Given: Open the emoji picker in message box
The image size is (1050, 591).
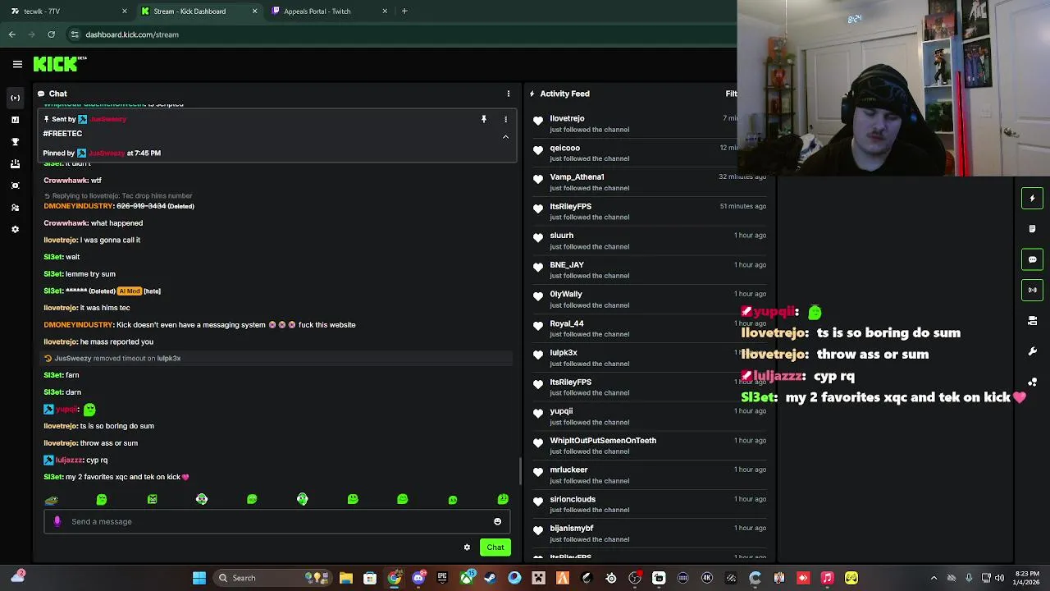Looking at the screenshot, I should (x=497, y=521).
